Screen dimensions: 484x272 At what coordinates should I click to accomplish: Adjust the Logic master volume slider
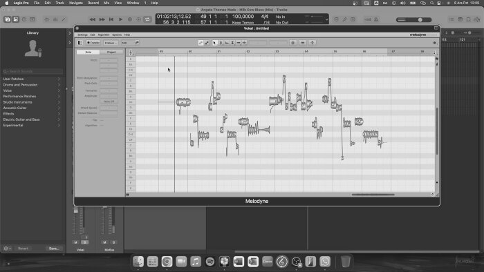414,20
